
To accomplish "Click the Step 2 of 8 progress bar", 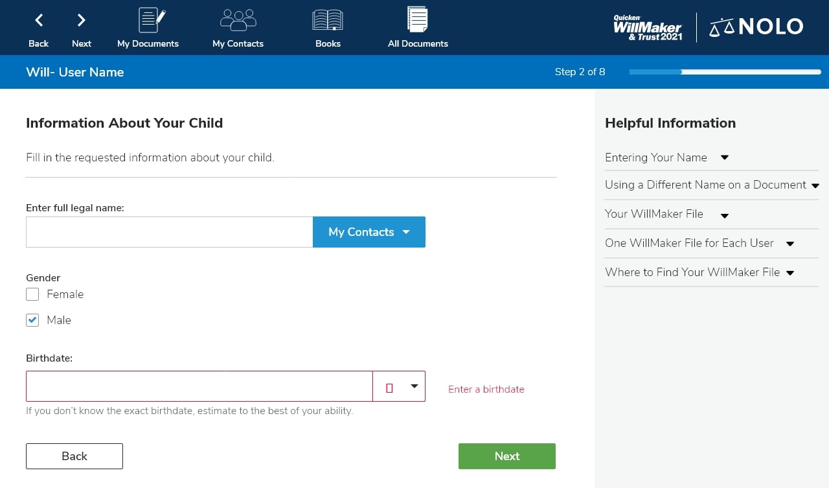I will tap(725, 72).
